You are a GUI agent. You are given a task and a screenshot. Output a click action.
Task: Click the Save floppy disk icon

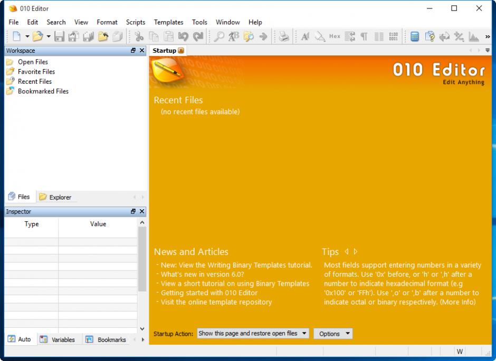coord(59,36)
